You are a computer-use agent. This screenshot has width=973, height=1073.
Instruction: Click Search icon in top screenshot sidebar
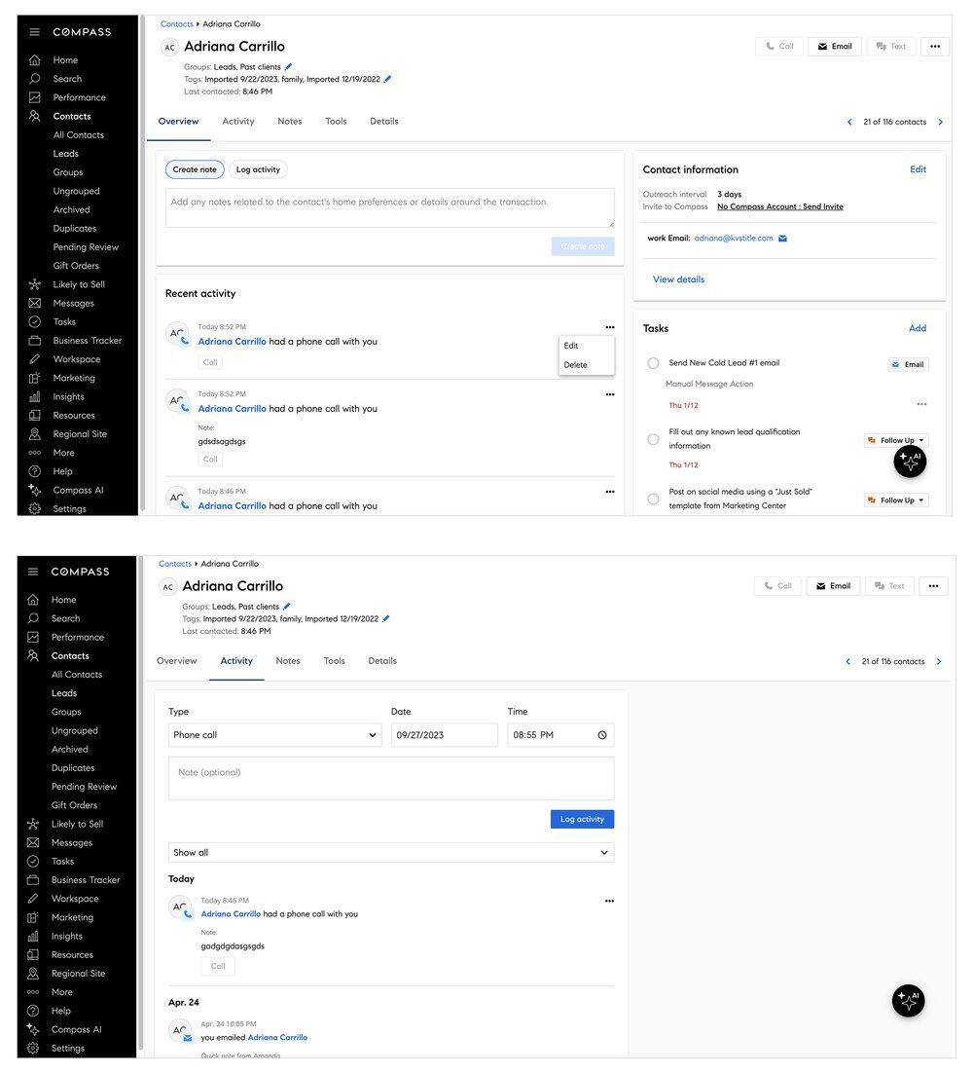coord(35,79)
